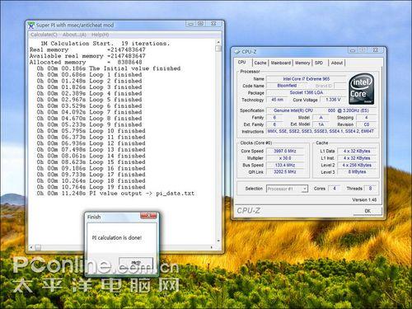Viewport: 412px width, 309px height.
Task: Click the OK button in CPU-Z
Action: tap(368, 211)
